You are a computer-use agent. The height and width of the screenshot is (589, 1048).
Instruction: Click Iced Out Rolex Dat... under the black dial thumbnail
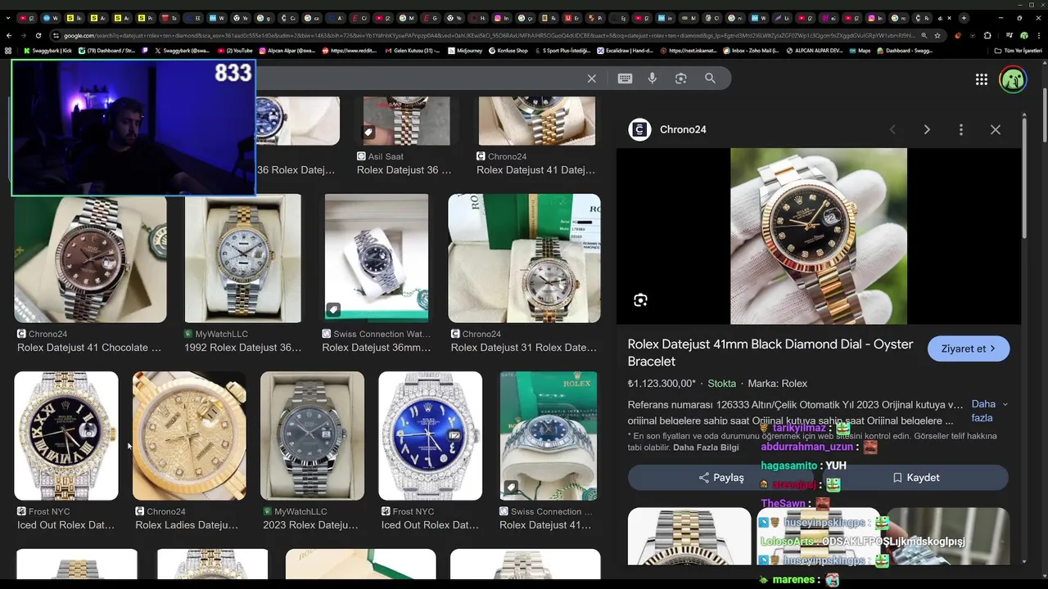pos(65,525)
